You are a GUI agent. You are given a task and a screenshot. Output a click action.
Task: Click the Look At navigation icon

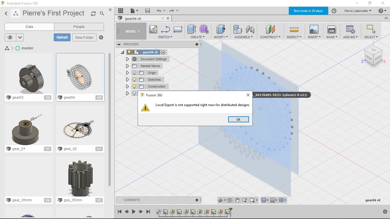(230, 200)
